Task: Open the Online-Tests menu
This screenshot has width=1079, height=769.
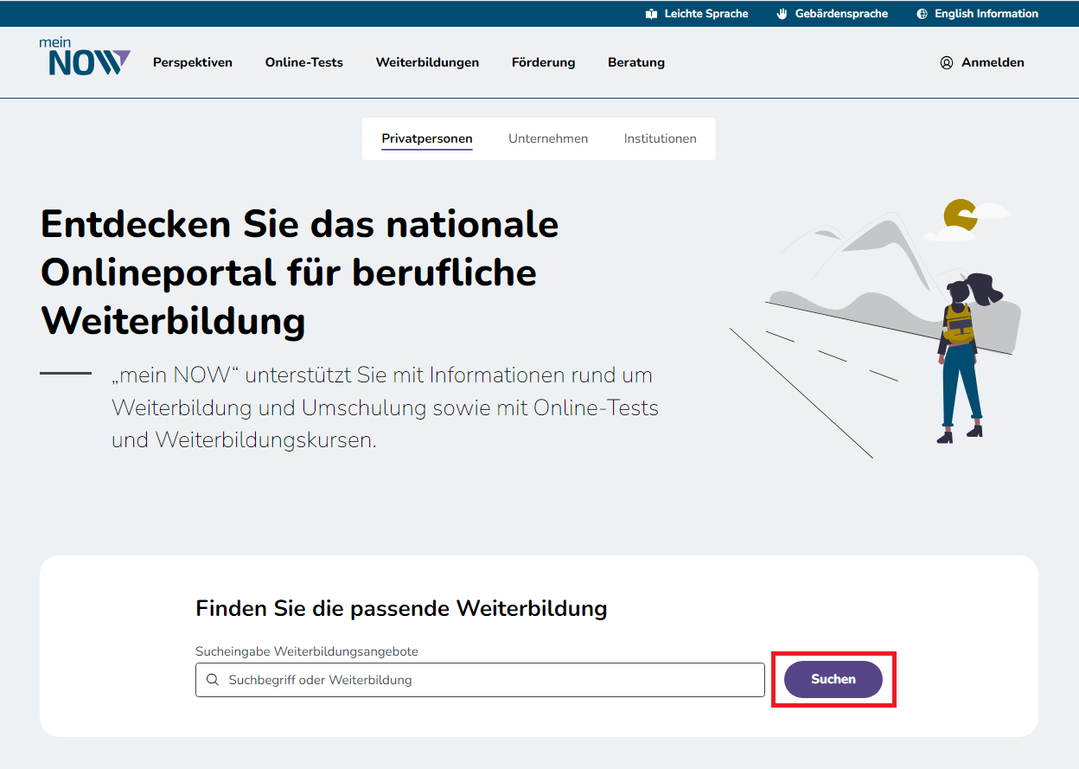Action: coord(304,62)
